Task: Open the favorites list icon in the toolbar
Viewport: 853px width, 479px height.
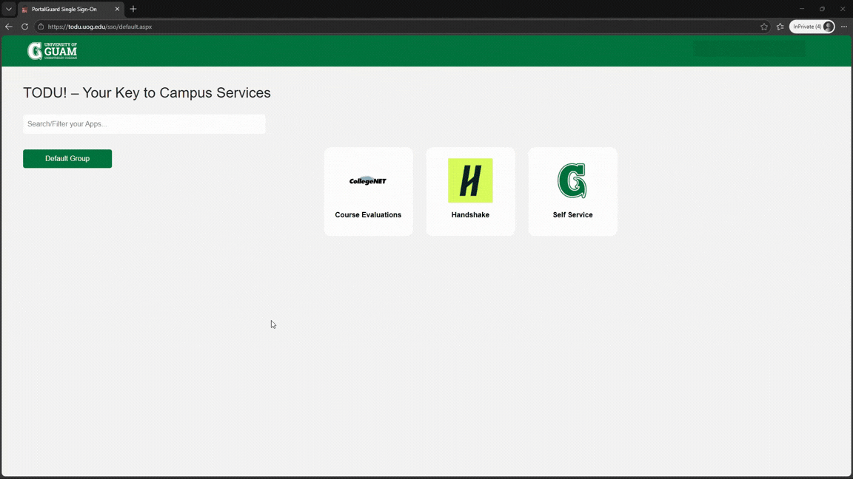Action: click(x=780, y=27)
